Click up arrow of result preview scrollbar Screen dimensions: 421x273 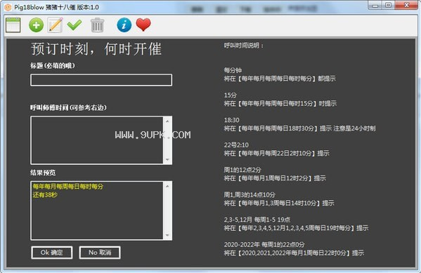click(x=167, y=186)
